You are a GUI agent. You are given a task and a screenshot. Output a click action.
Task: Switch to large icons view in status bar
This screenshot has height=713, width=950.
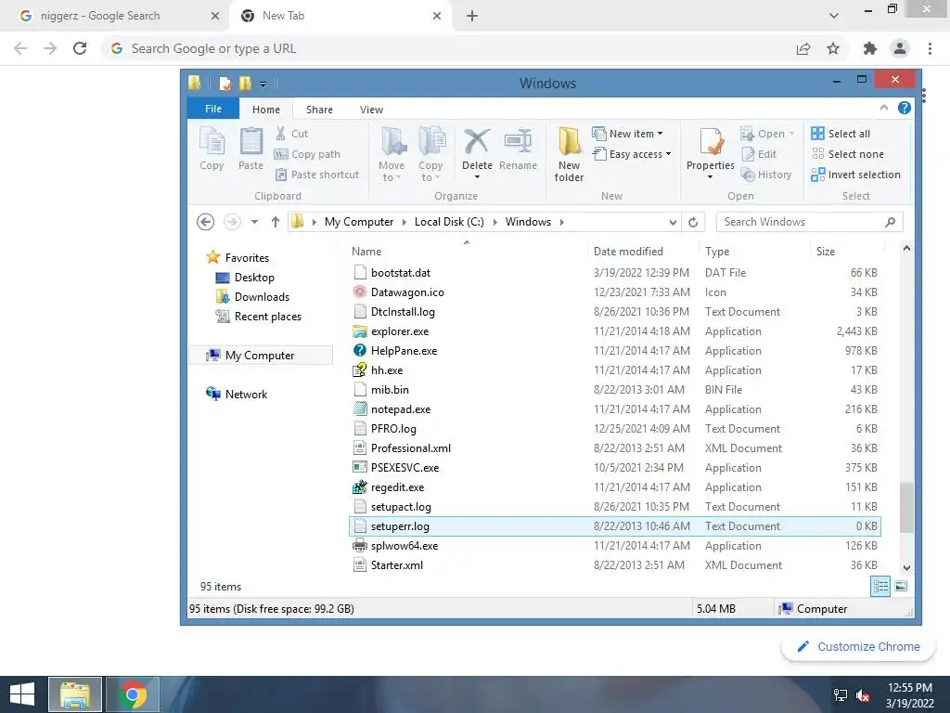[901, 586]
